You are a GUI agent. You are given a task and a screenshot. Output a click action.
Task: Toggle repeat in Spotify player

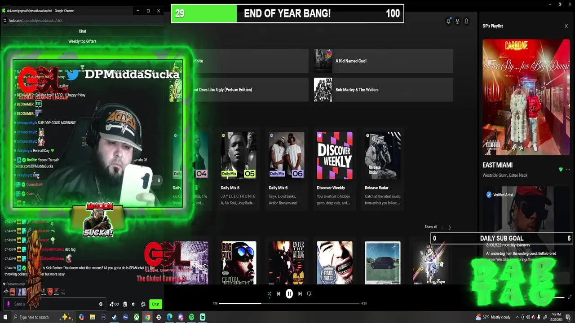(x=309, y=294)
